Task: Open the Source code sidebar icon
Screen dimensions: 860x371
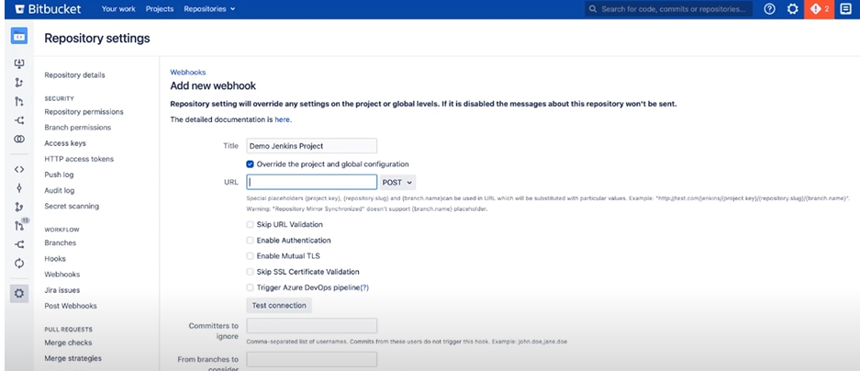Action: pos(19,169)
